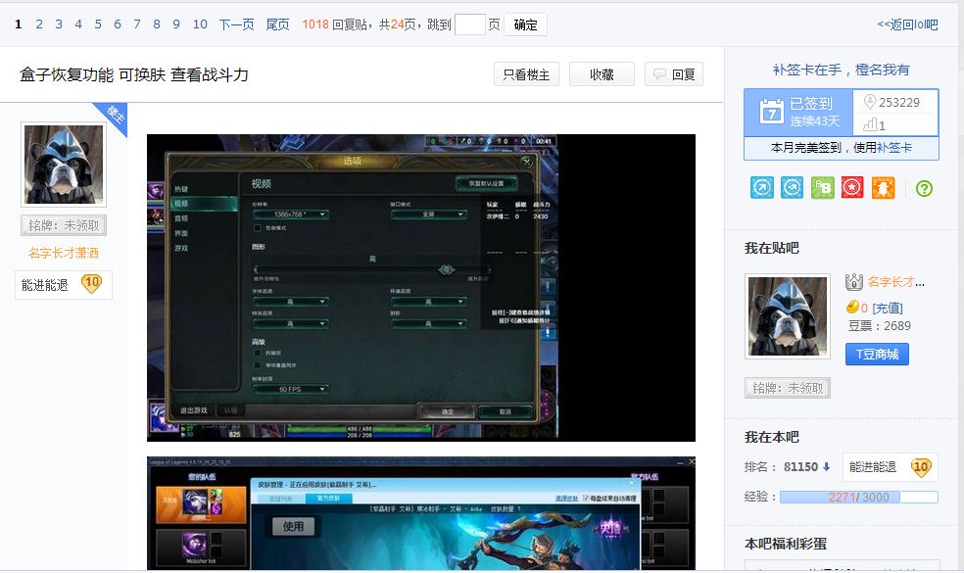The image size is (964, 573).
Task: Open the dog avatar under 我在贴吧
Action: 788,316
